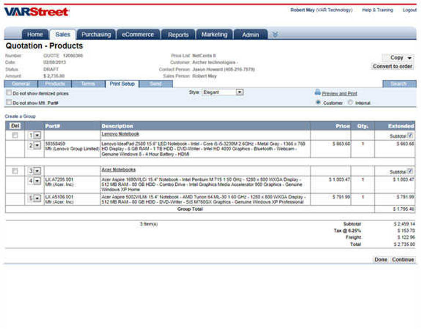
Task: Check 'Do not show Mfr. Part#'
Action: point(9,102)
